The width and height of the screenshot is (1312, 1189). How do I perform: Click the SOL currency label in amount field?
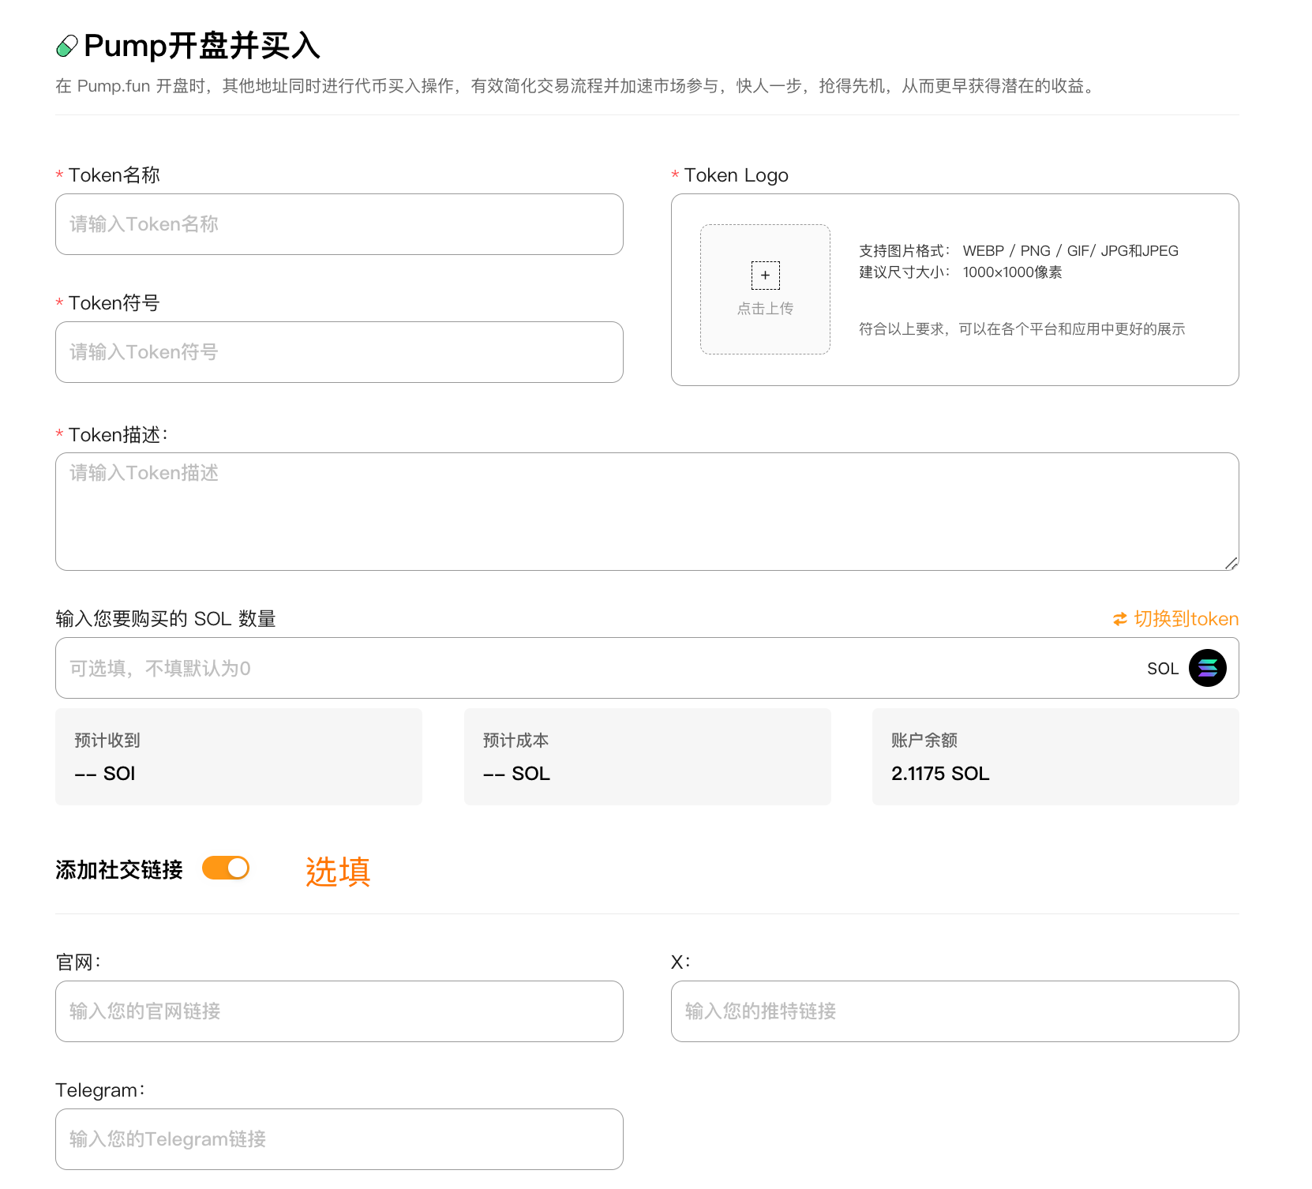(1162, 669)
